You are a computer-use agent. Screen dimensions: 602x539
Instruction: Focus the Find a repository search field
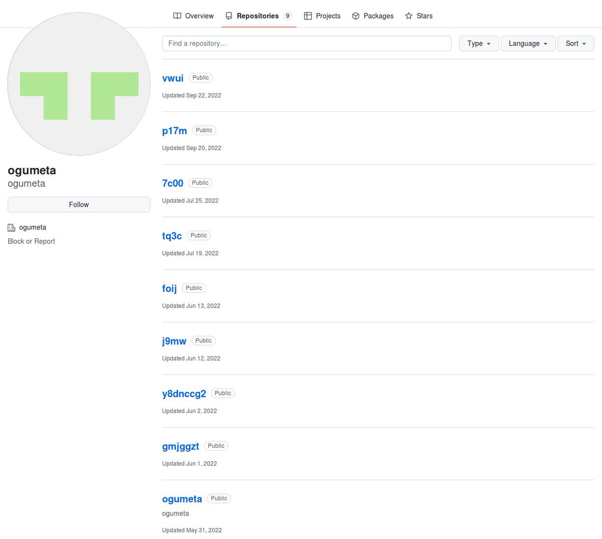[x=307, y=44]
